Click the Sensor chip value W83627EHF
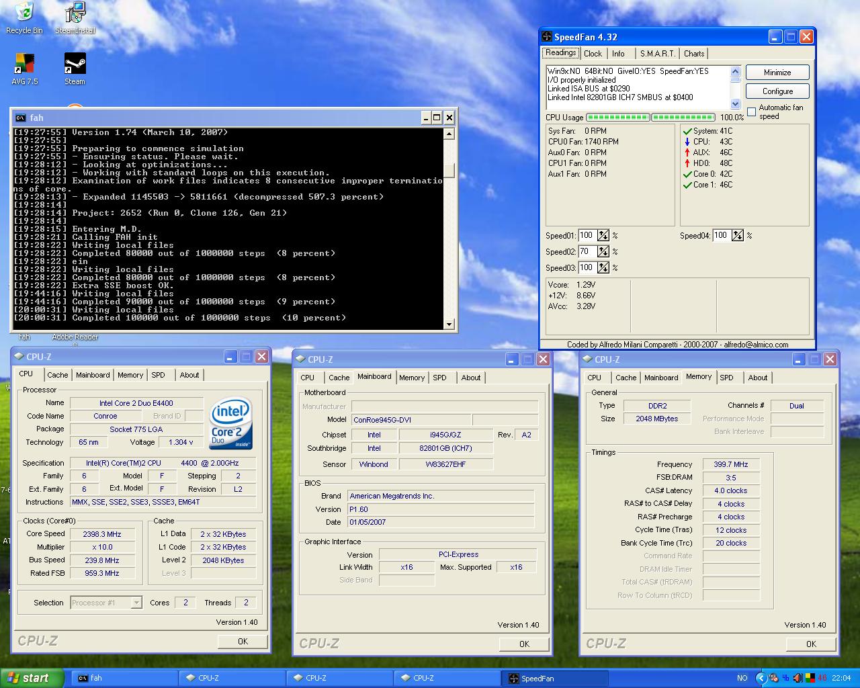Image resolution: width=860 pixels, height=688 pixels. point(445,464)
